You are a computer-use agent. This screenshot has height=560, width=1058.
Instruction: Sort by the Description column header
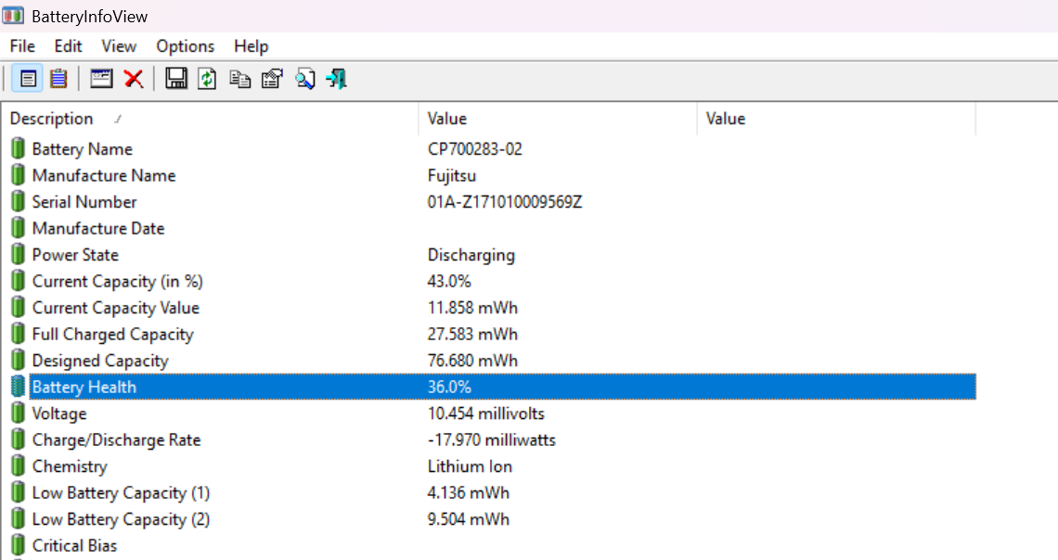coord(210,119)
